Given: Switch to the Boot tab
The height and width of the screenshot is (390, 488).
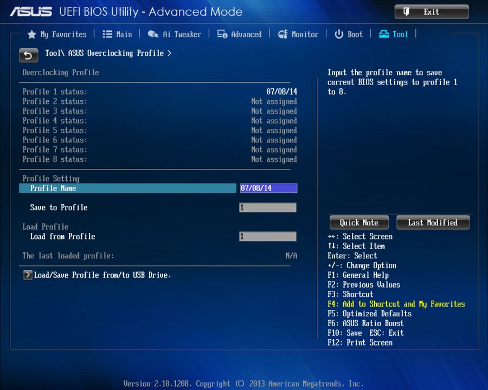Looking at the screenshot, I should tap(354, 34).
